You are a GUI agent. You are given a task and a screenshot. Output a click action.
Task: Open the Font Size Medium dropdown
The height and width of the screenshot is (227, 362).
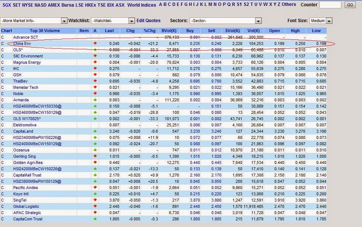[321, 21]
